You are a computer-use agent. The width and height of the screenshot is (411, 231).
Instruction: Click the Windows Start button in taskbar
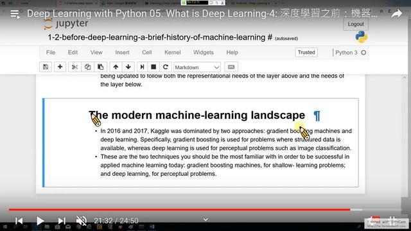4,227
